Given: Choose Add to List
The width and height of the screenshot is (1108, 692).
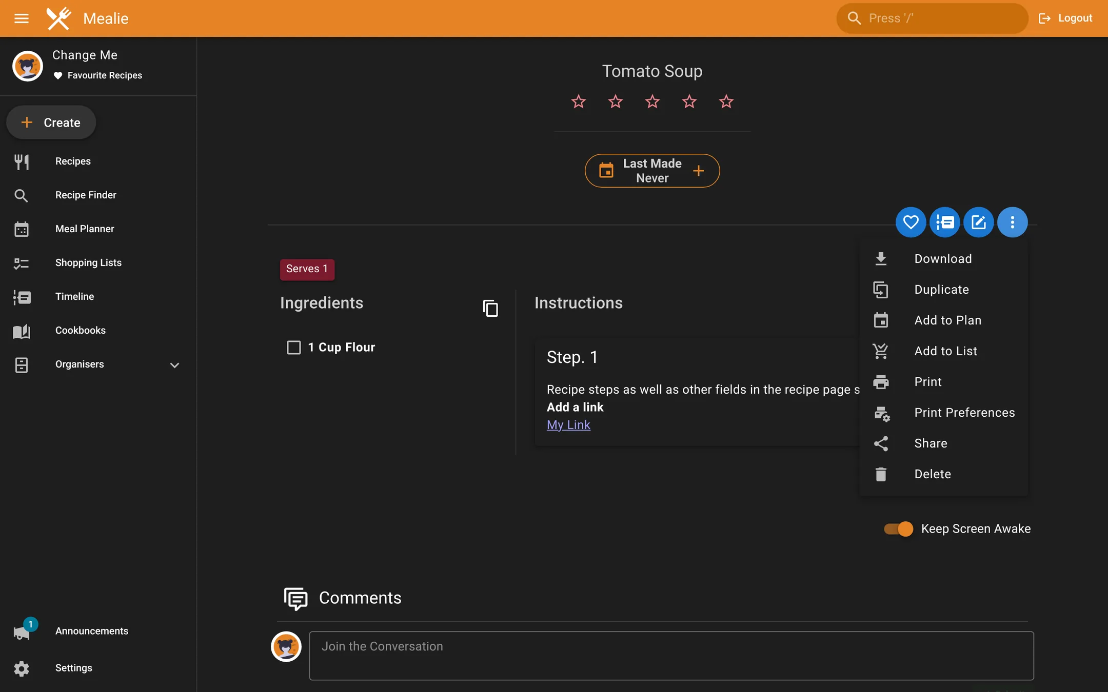Looking at the screenshot, I should [x=944, y=351].
